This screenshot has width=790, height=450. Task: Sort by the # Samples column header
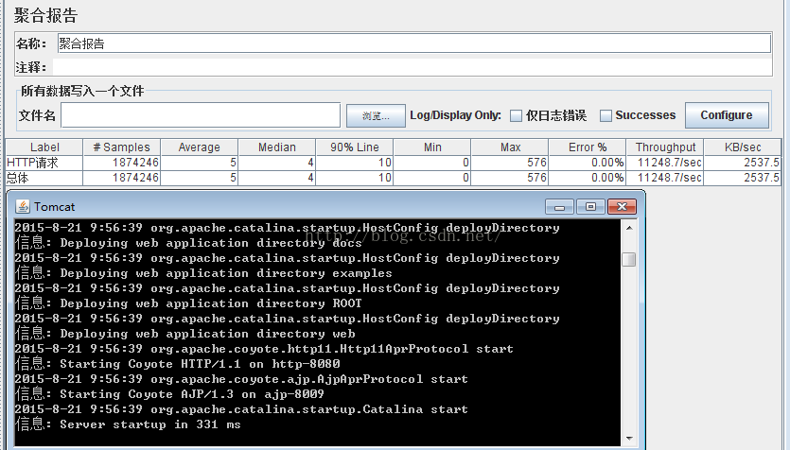[x=121, y=147]
